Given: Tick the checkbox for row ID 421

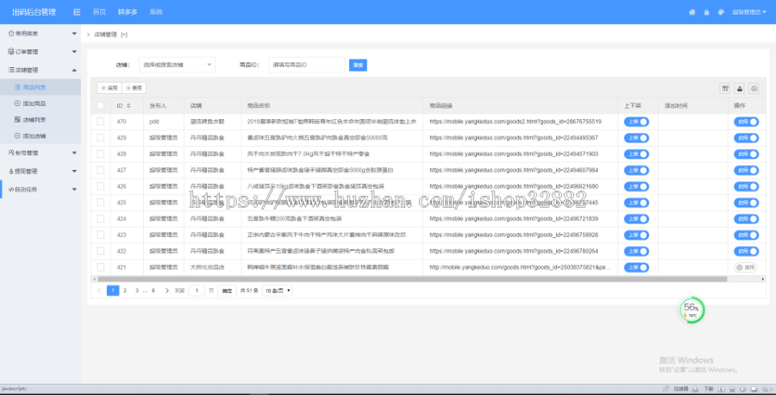Looking at the screenshot, I should pyautogui.click(x=101, y=267).
